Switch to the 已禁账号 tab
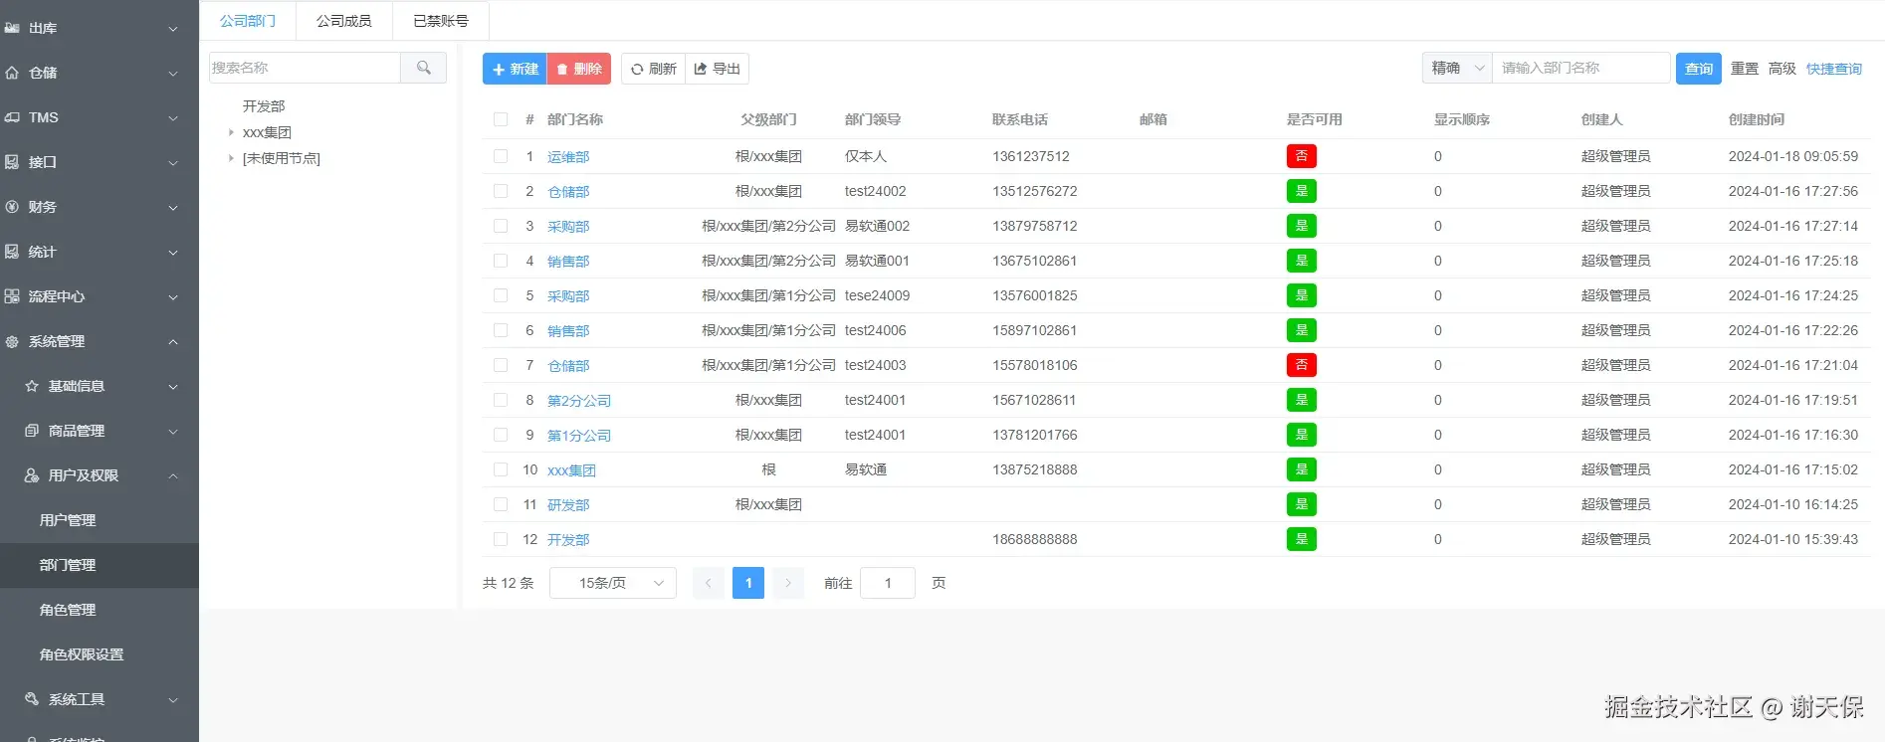The height and width of the screenshot is (742, 1885). (441, 21)
